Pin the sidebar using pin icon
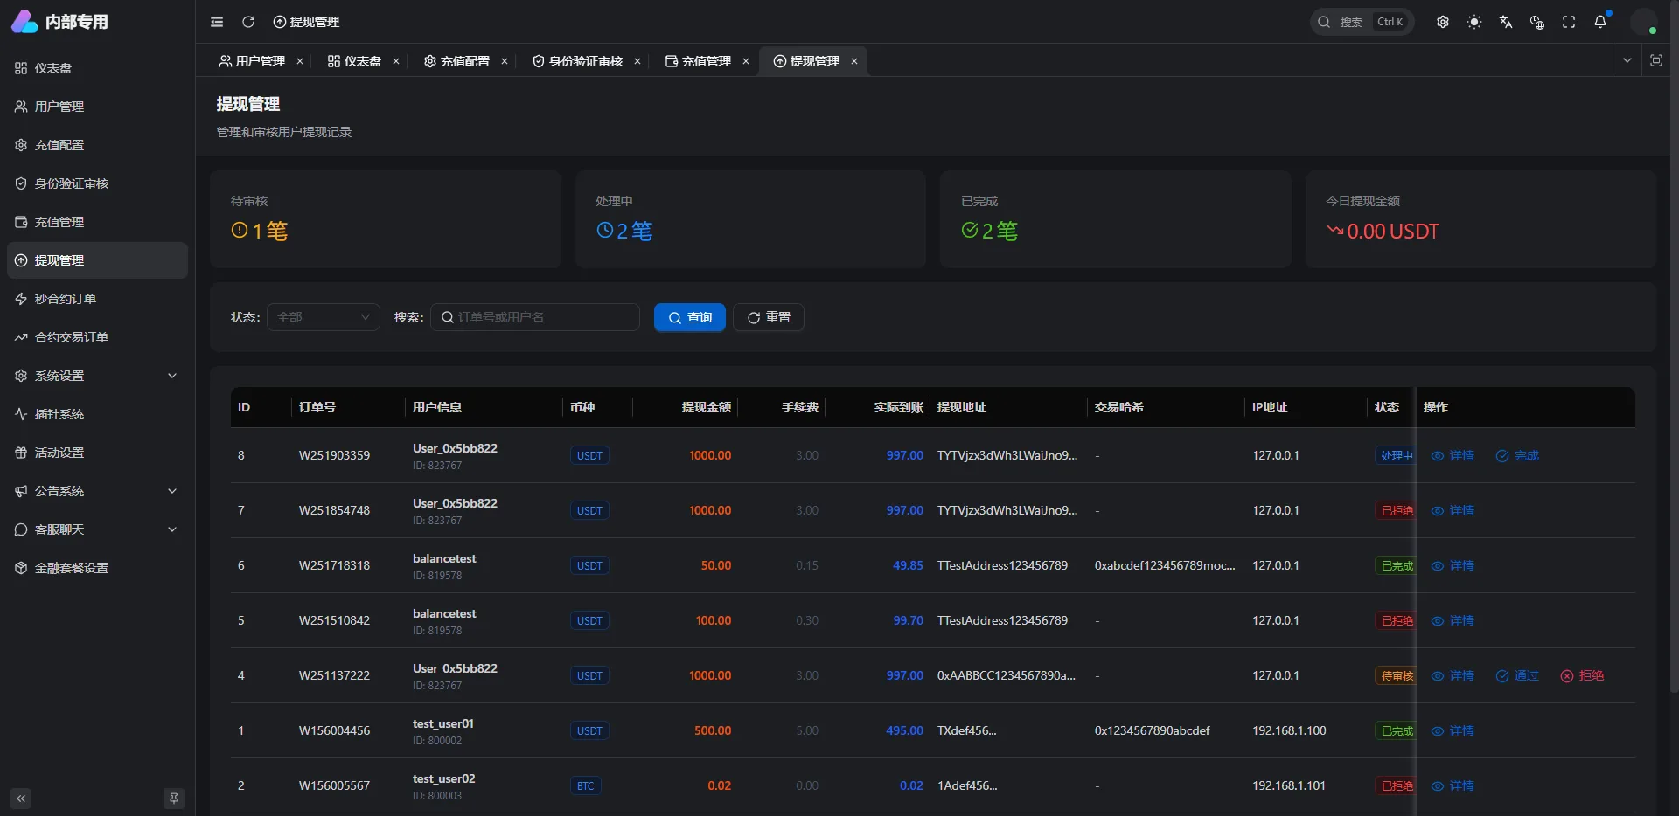 click(174, 798)
